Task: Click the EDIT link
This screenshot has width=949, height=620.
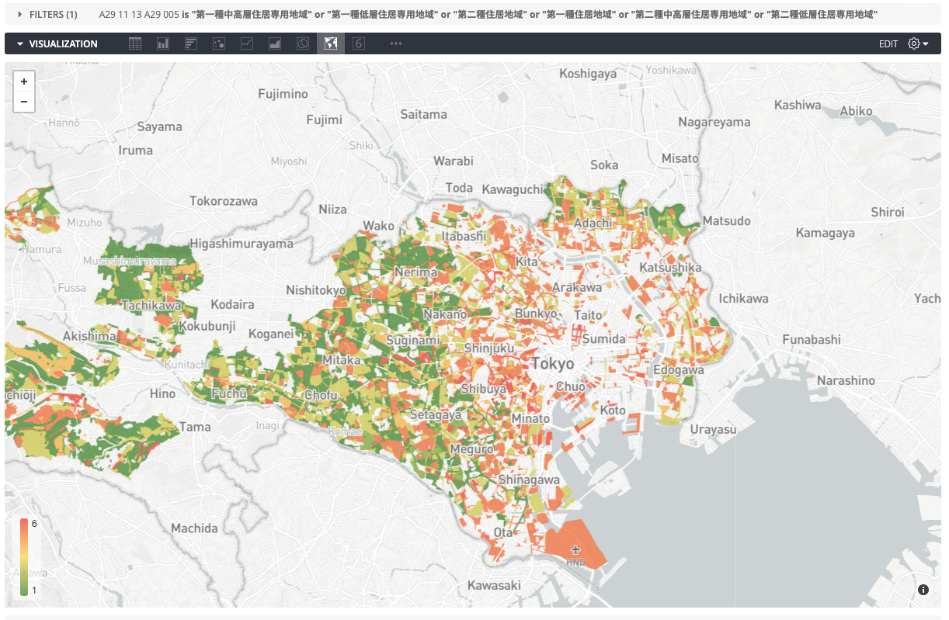Action: click(888, 43)
